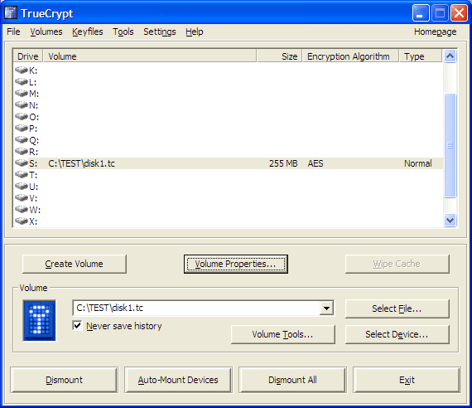472x408 pixels.
Task: Click the drive list scrollbar thumb
Action: point(450,146)
